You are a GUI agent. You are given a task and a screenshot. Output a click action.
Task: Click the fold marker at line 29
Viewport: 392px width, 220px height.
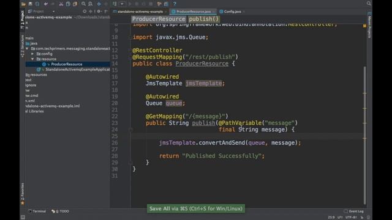pos(130,163)
